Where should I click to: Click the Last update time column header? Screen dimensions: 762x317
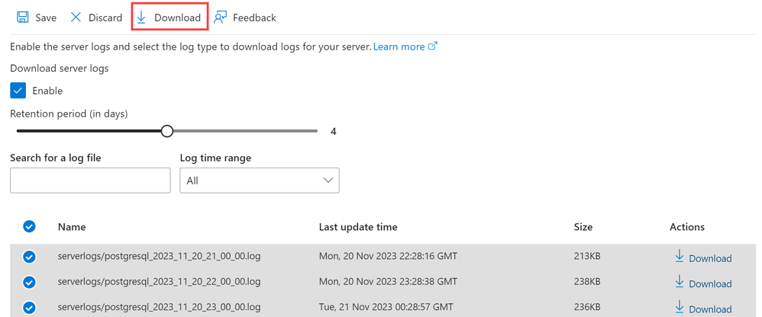coord(357,226)
